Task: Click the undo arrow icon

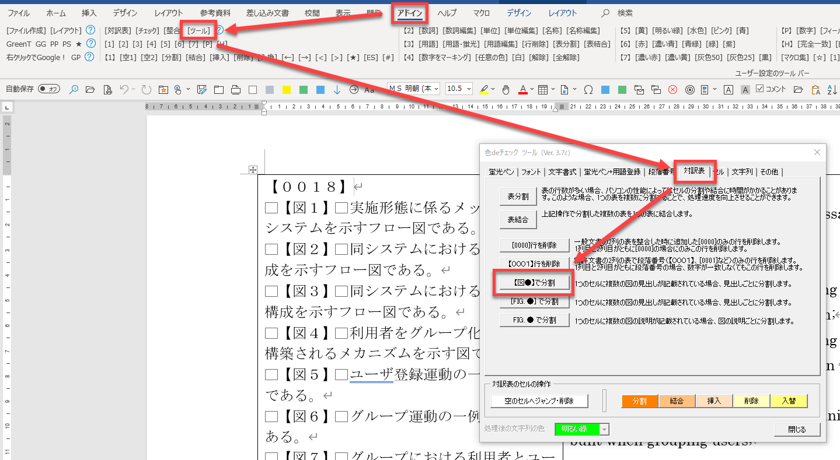Action: tap(124, 89)
